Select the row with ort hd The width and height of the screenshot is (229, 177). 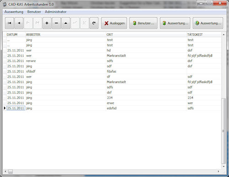coord(112,50)
